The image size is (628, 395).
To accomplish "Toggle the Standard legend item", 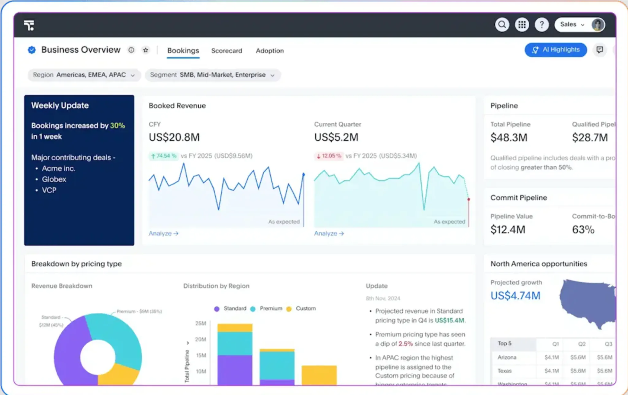I will [230, 309].
